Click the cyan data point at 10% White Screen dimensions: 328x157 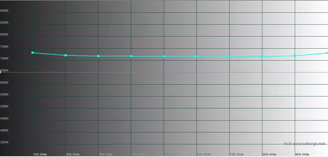(x=33, y=52)
